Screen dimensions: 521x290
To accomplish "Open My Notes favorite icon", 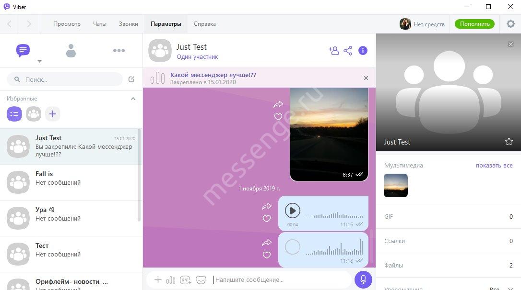I will point(14,114).
